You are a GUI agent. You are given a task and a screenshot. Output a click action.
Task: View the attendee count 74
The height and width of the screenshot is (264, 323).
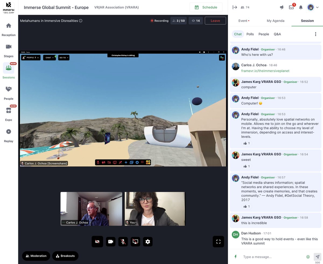[x=245, y=7]
